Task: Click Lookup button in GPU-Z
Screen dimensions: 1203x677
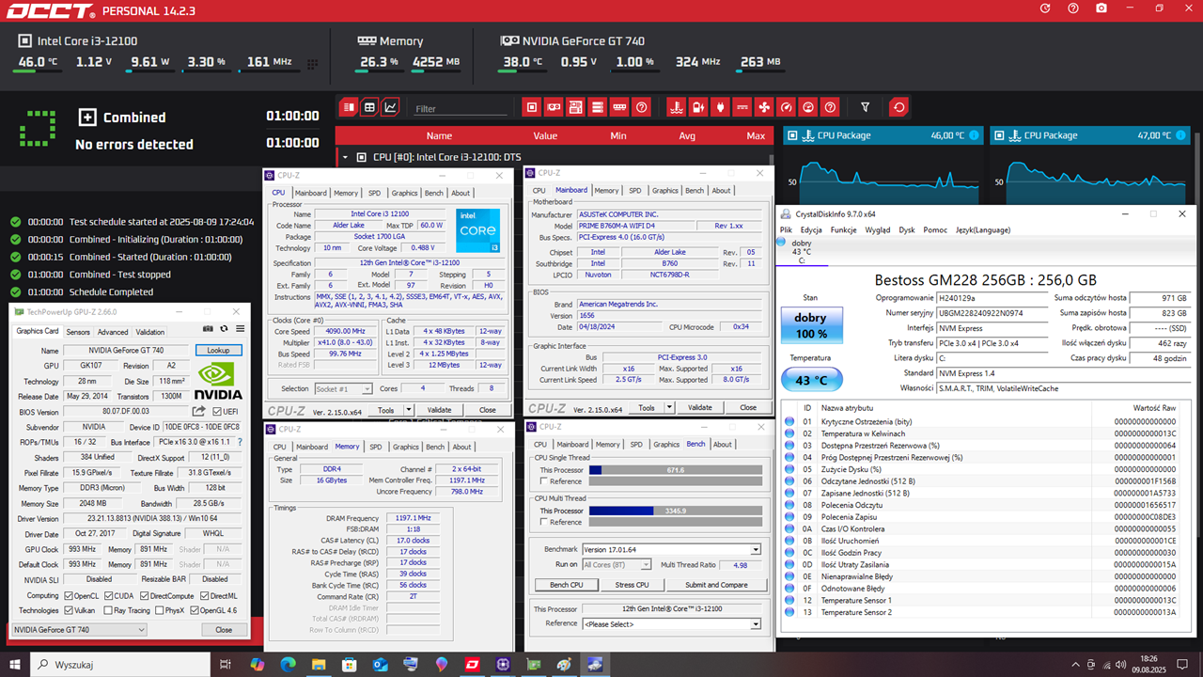Action: [218, 350]
